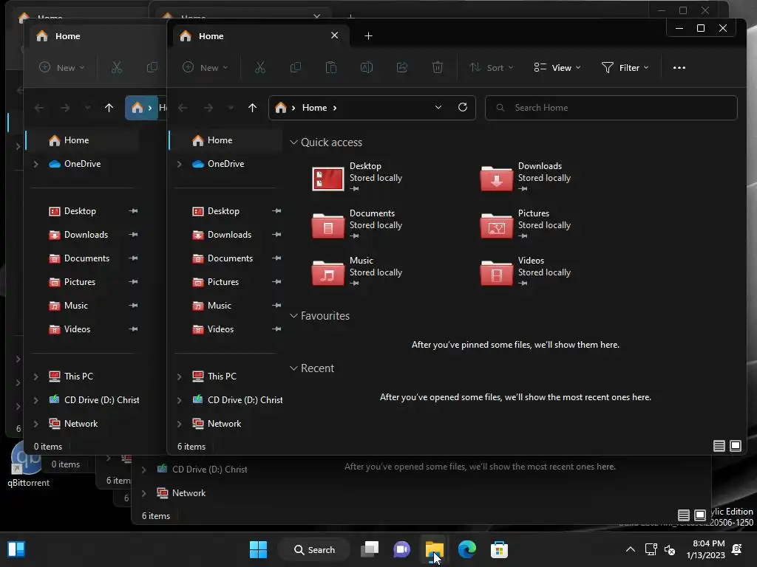
Task: Click the Share icon in front window toolbar
Action: point(402,67)
